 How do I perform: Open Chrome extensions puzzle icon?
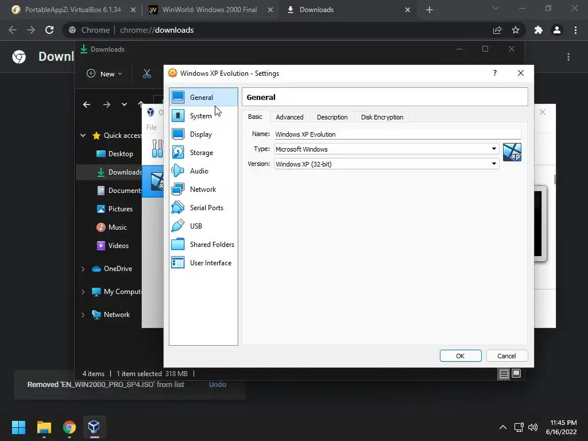coord(539,30)
